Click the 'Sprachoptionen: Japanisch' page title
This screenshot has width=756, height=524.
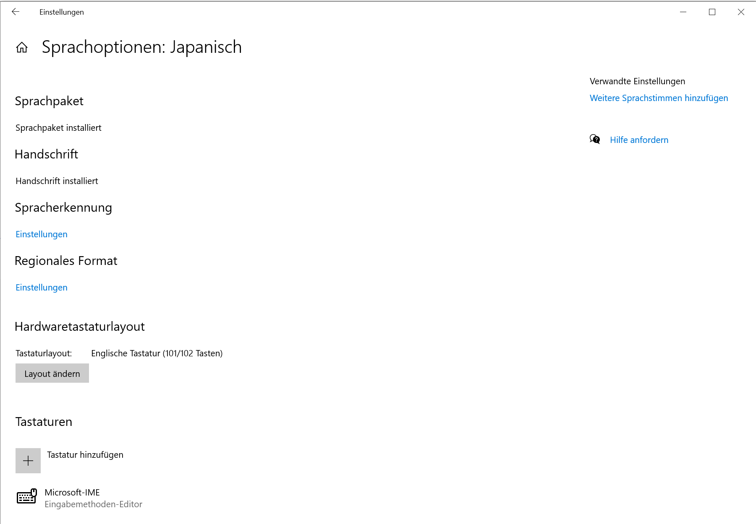141,47
